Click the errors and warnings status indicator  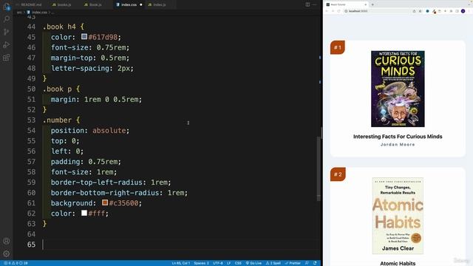[16, 263]
